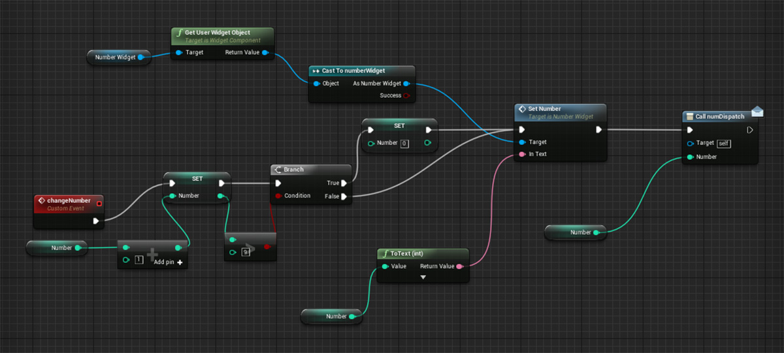Click the Call numDispatch execution input pin
Viewport: 784px width, 353px height.
pyautogui.click(x=690, y=130)
